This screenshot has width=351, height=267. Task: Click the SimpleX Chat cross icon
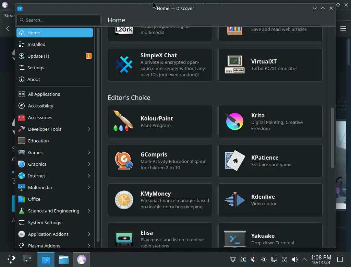click(x=124, y=65)
